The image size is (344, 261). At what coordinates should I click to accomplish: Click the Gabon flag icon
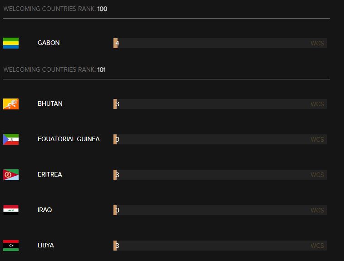(11, 43)
